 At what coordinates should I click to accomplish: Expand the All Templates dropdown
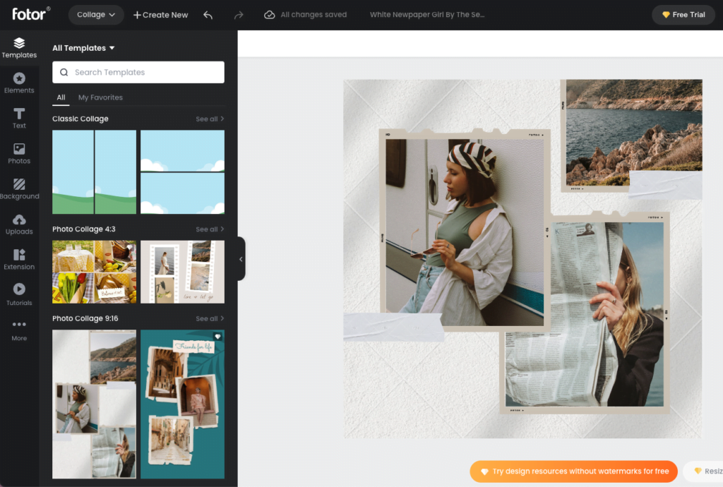(x=83, y=48)
